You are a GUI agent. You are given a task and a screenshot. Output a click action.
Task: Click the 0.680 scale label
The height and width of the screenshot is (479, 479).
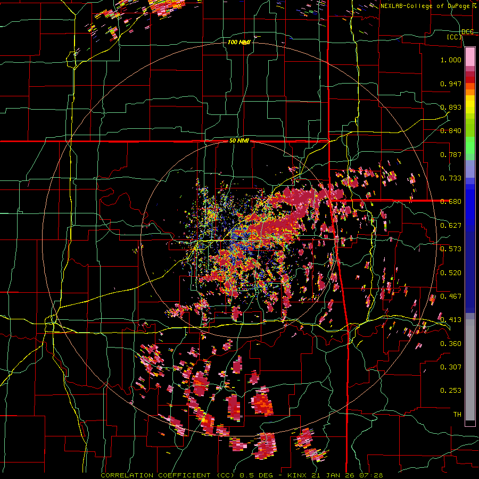point(451,202)
